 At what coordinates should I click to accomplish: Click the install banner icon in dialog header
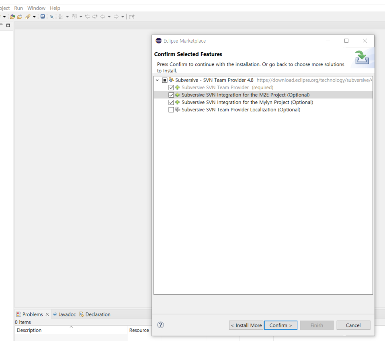(x=362, y=58)
